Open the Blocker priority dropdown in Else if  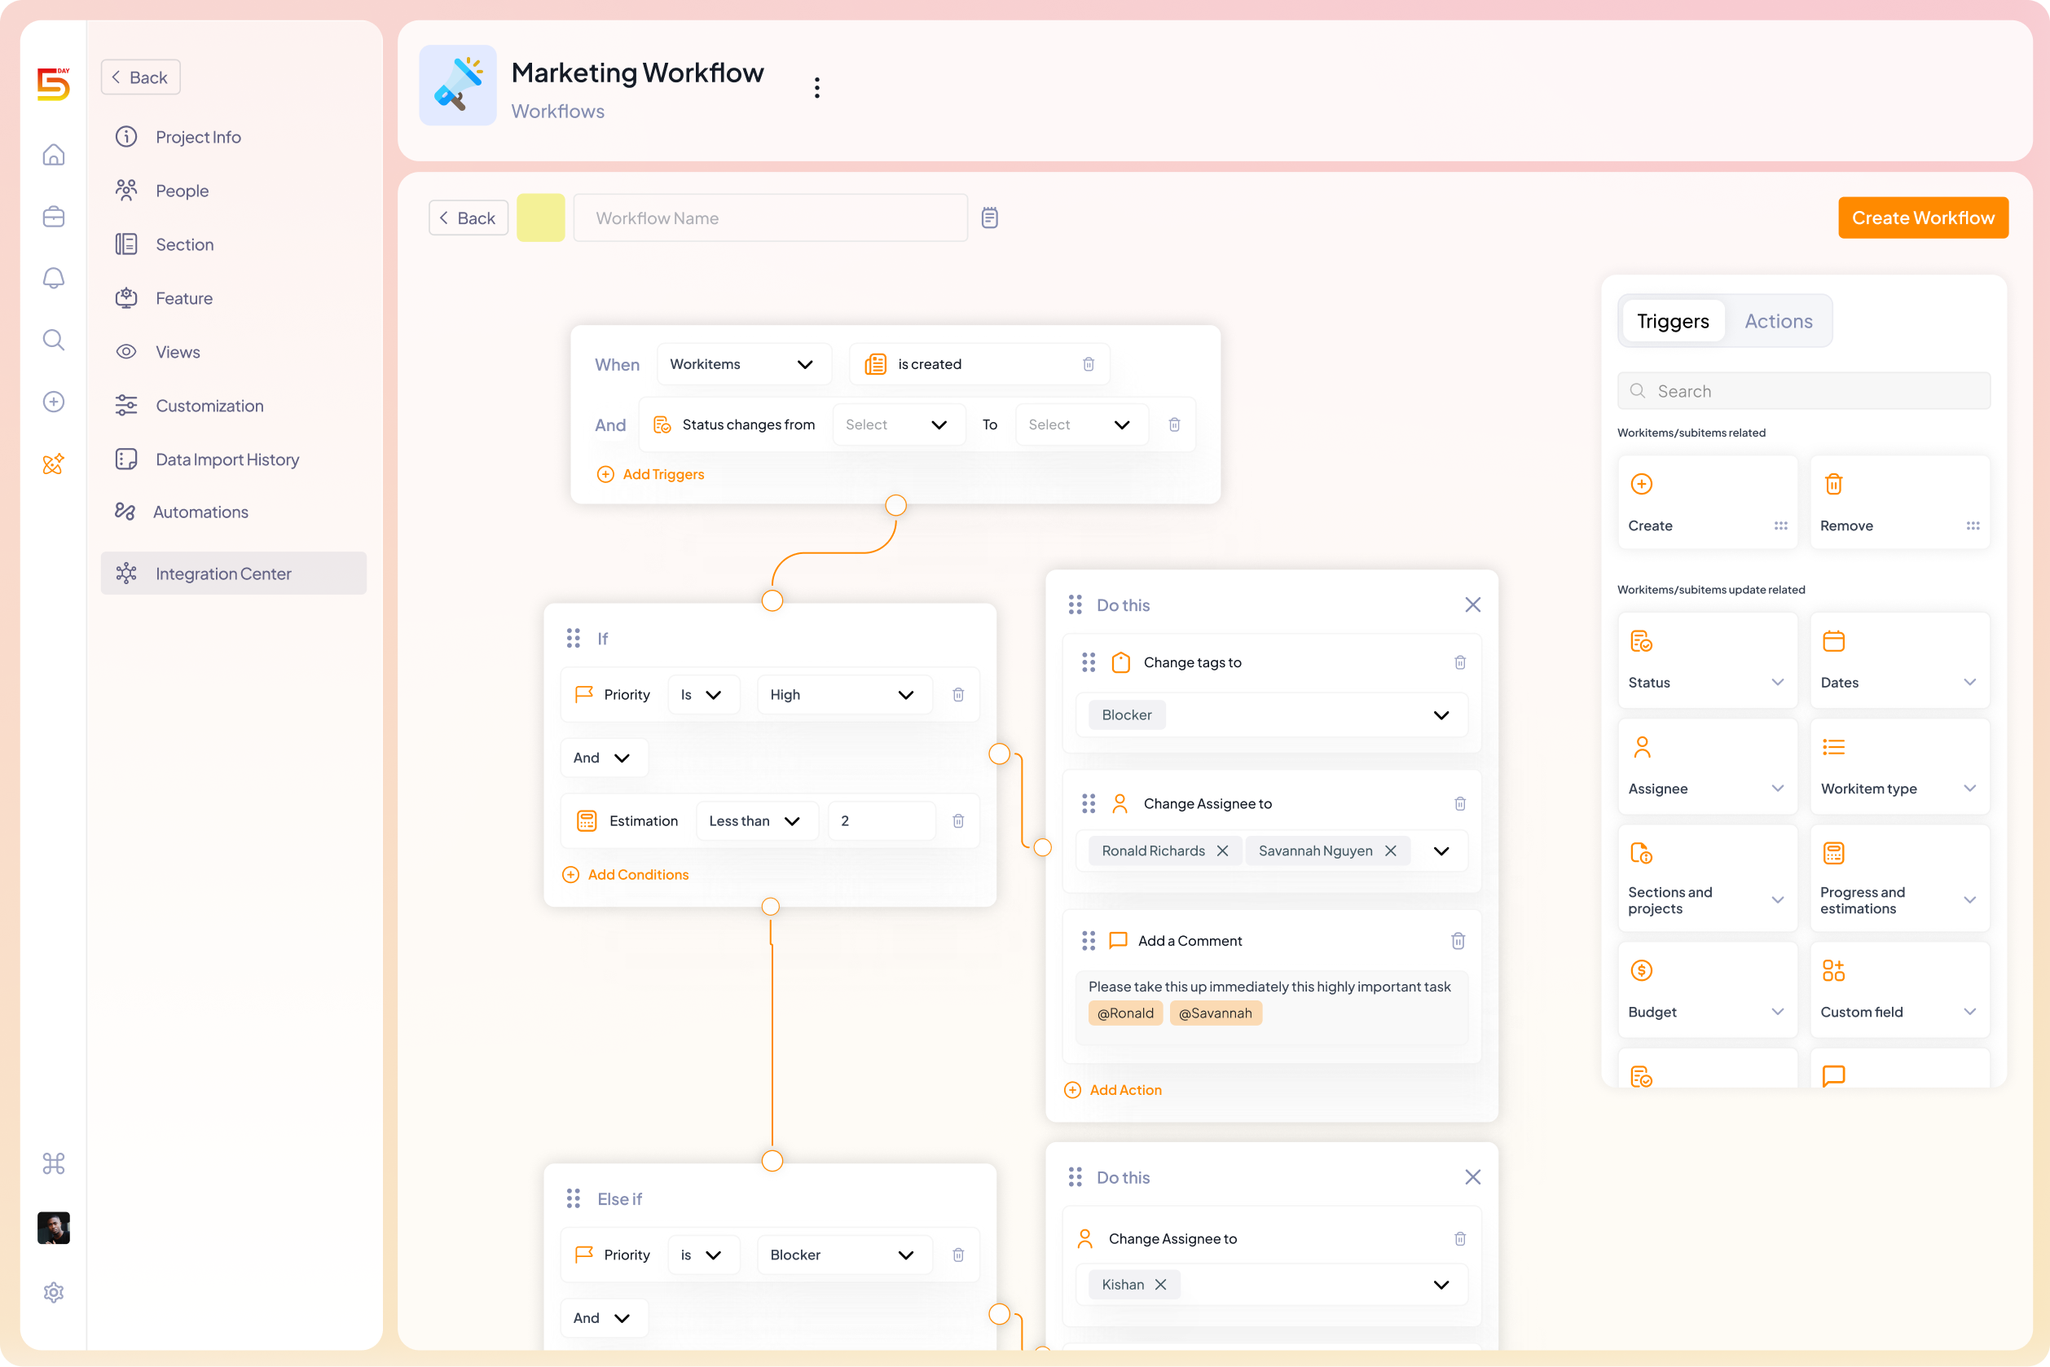point(843,1255)
